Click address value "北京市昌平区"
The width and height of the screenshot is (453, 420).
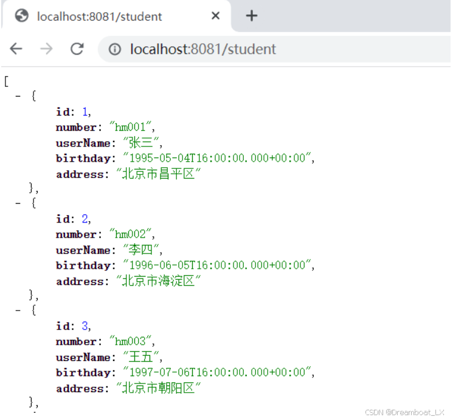tap(158, 174)
